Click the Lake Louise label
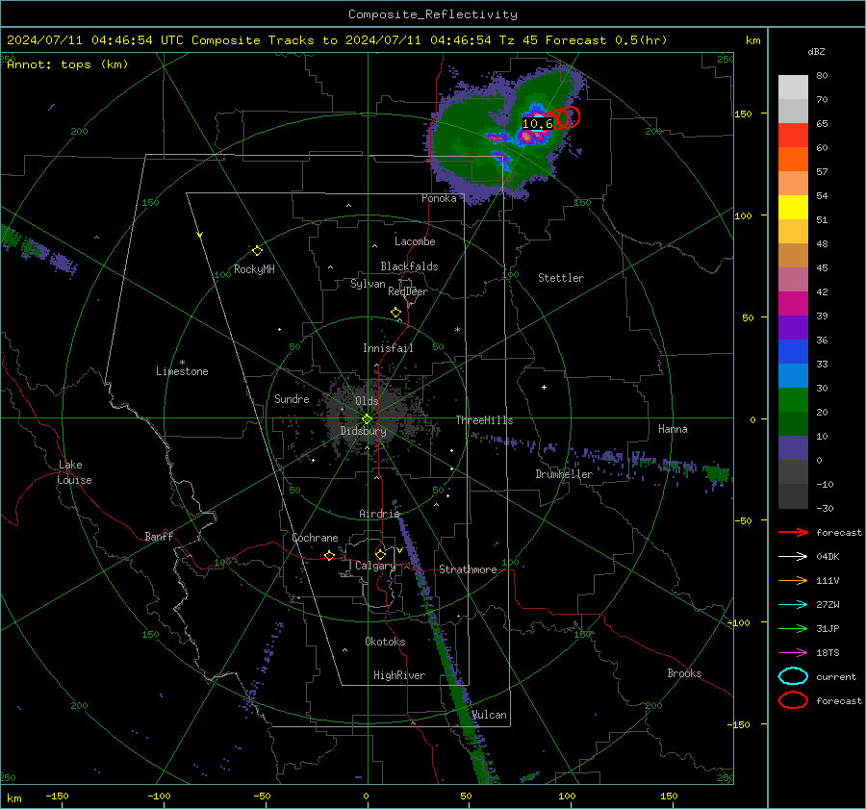This screenshot has width=866, height=809. point(74,472)
